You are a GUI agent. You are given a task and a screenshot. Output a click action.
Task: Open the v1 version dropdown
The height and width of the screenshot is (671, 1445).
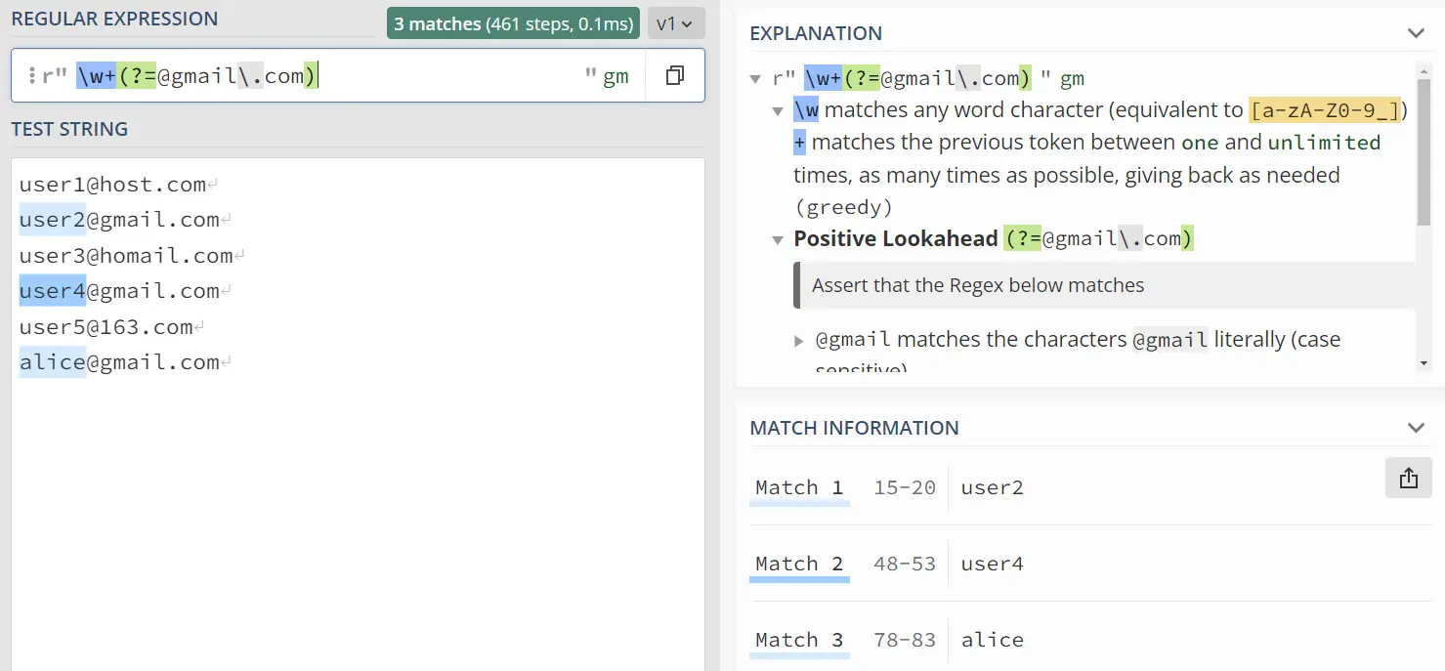click(x=675, y=23)
